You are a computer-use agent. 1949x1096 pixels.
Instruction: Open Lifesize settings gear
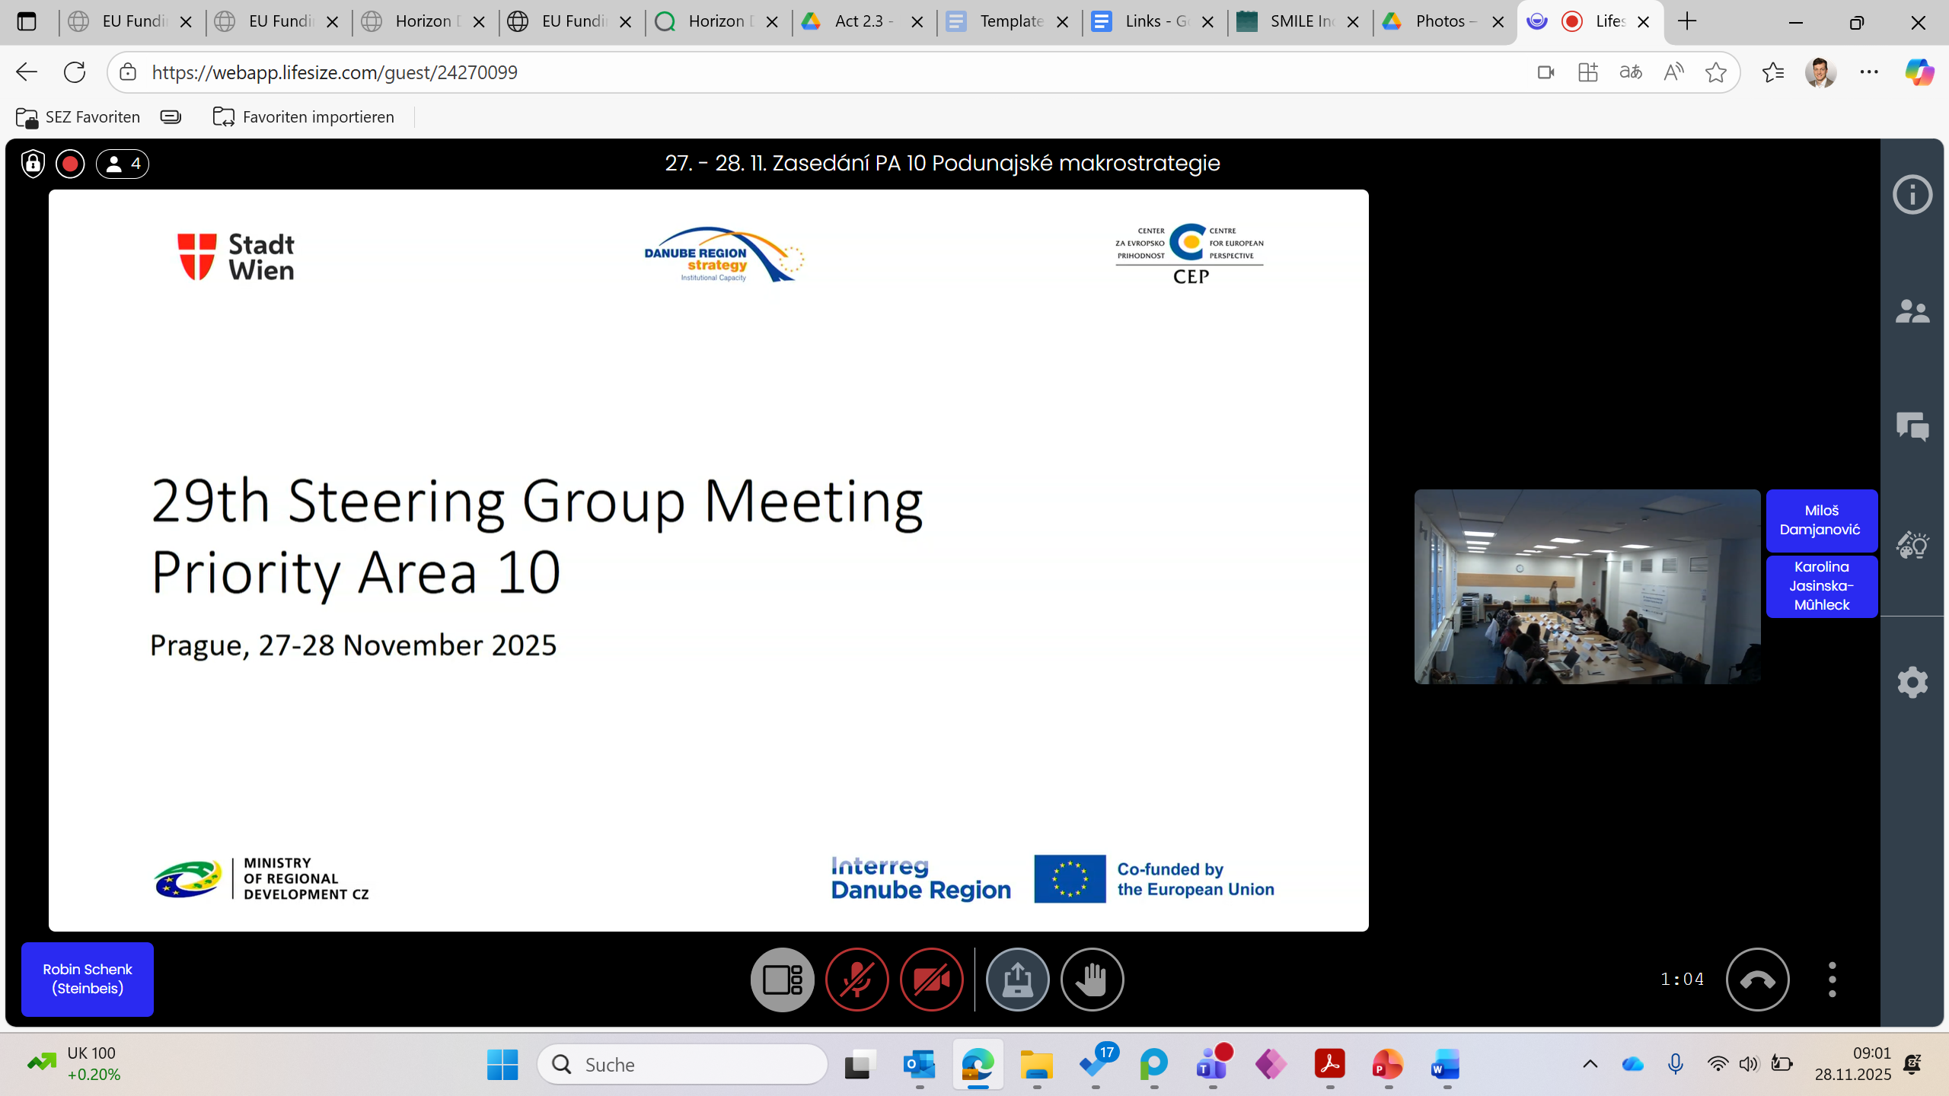pyautogui.click(x=1912, y=682)
